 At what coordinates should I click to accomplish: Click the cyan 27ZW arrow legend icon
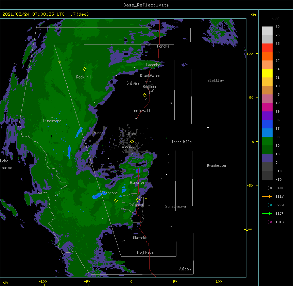267,205
